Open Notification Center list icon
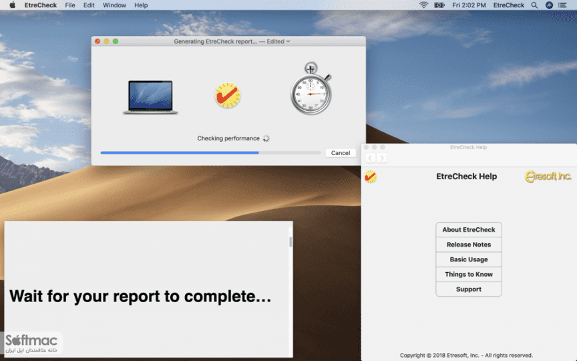The height and width of the screenshot is (361, 577). click(562, 5)
